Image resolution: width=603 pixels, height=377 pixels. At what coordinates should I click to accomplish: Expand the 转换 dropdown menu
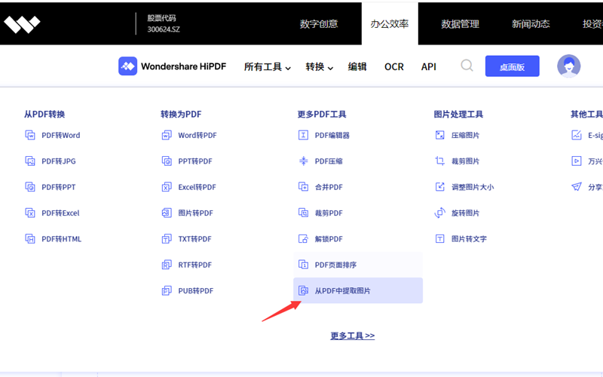(x=319, y=67)
